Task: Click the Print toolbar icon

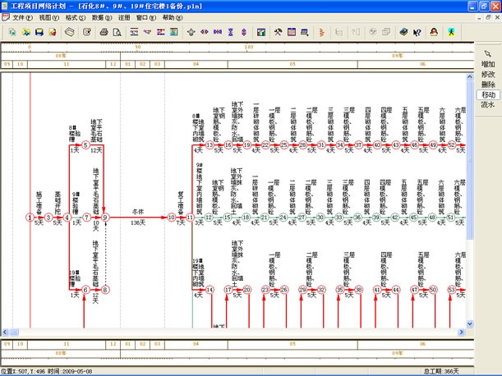Action: pyautogui.click(x=104, y=32)
